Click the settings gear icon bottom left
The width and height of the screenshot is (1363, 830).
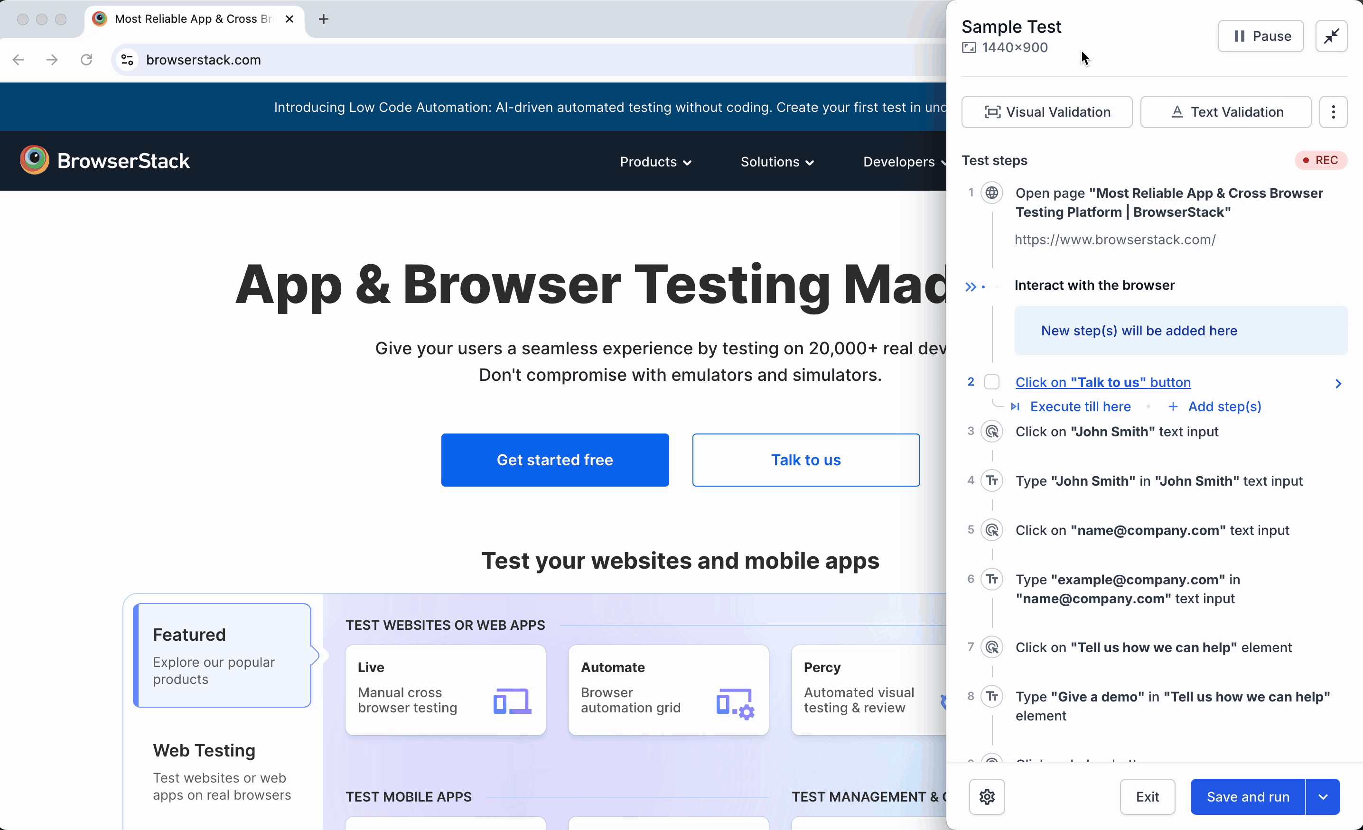click(x=987, y=796)
